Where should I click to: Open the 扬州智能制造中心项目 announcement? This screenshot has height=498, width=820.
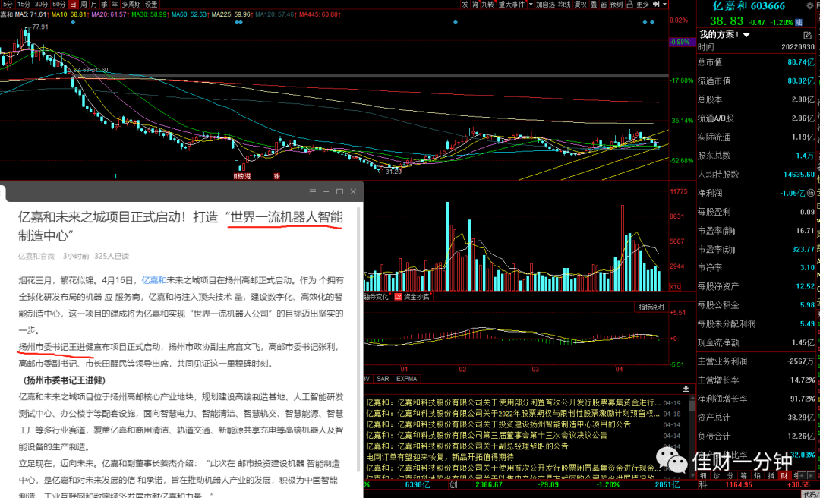coord(498,424)
